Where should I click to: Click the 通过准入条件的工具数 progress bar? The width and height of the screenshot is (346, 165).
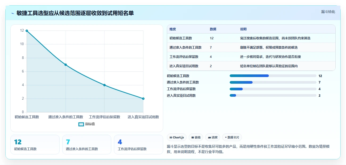273,82
